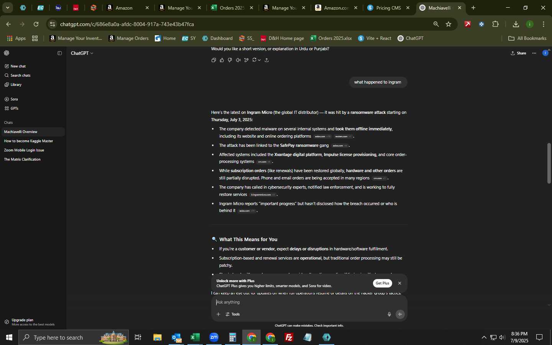
Task: Dismiss the Unlock more with Plus banner
Action: click(400, 283)
